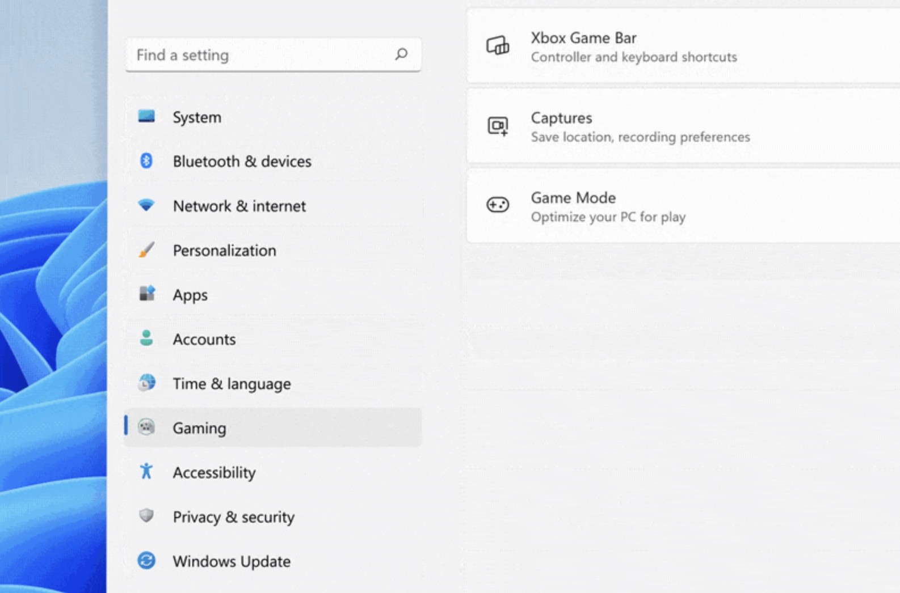Open Xbox Game Bar settings card
The width and height of the screenshot is (900, 593).
pyautogui.click(x=683, y=46)
